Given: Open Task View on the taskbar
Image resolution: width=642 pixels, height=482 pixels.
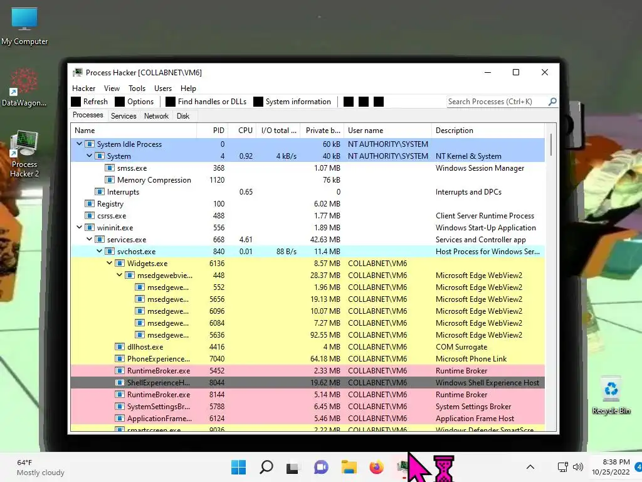Looking at the screenshot, I should [292, 467].
